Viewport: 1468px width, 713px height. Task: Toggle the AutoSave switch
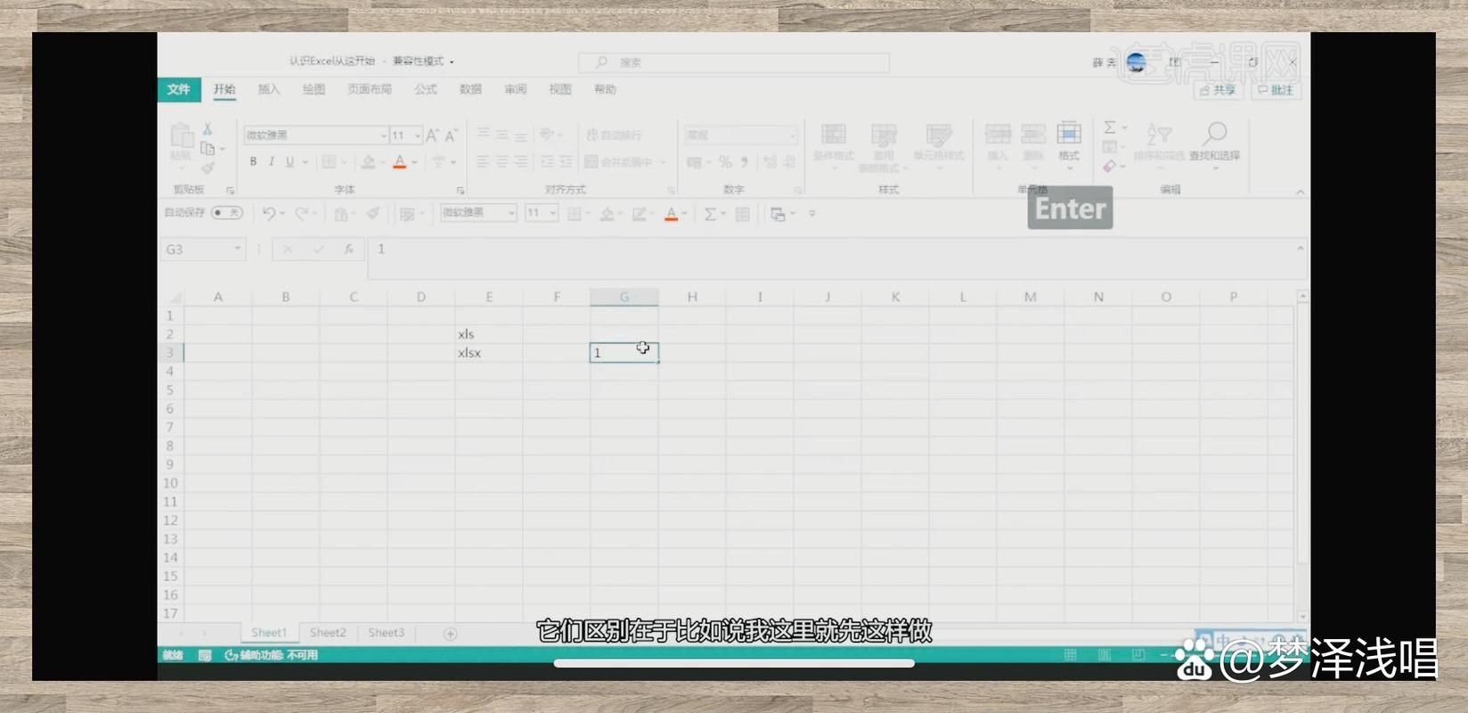[227, 213]
